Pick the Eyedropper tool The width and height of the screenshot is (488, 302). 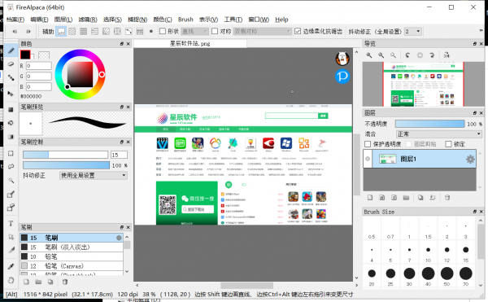coord(11,266)
